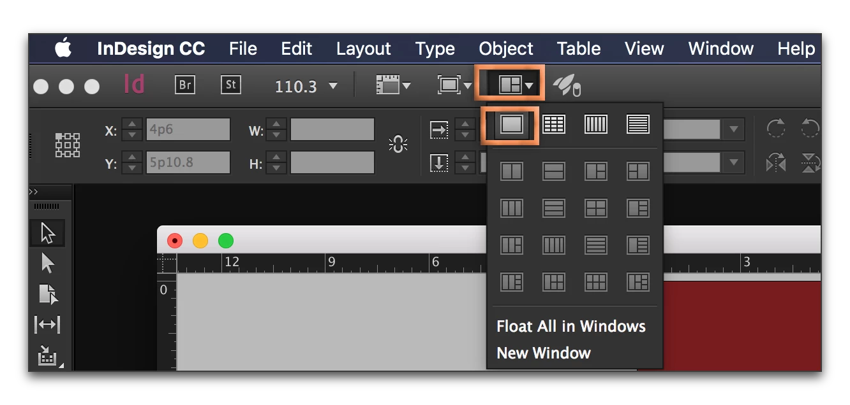The image size is (850, 405).
Task: Choose Tile All Horizontally icon
Action: click(x=637, y=124)
